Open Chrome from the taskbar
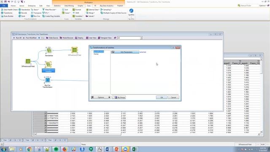270x152 pixels. pyautogui.click(x=30, y=149)
